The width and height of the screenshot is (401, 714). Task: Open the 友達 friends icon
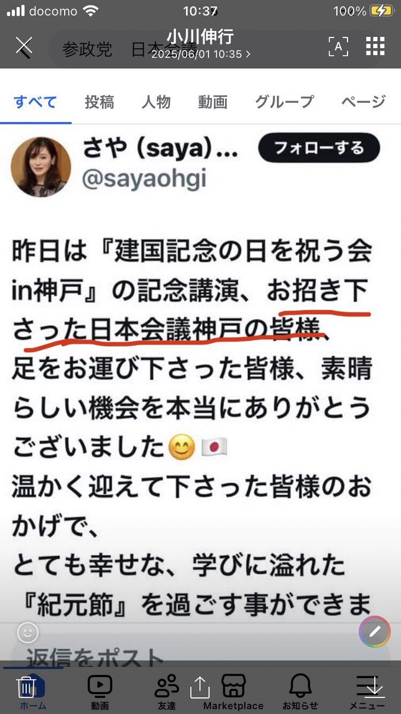point(167,693)
